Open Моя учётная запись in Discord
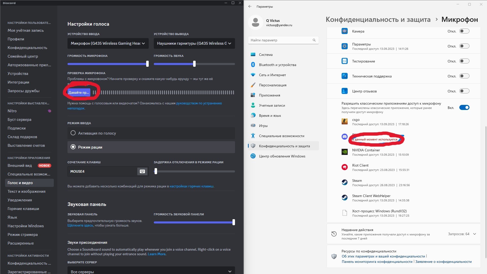The height and width of the screenshot is (274, 487). coord(29,30)
